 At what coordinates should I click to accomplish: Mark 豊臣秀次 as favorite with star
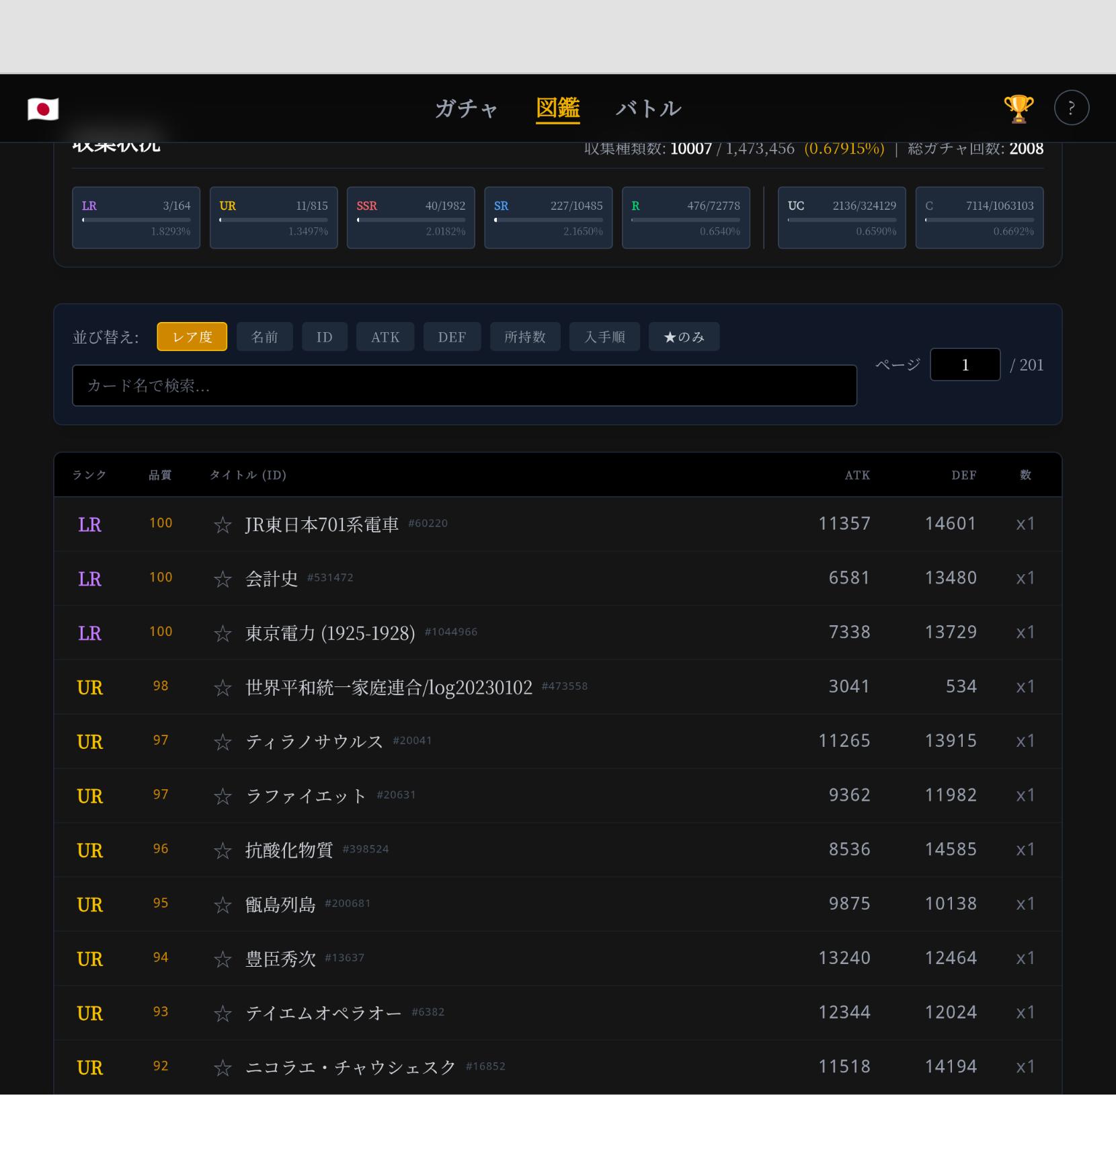(x=223, y=959)
